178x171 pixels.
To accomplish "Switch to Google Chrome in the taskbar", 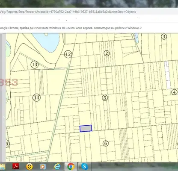I will coord(71,166).
